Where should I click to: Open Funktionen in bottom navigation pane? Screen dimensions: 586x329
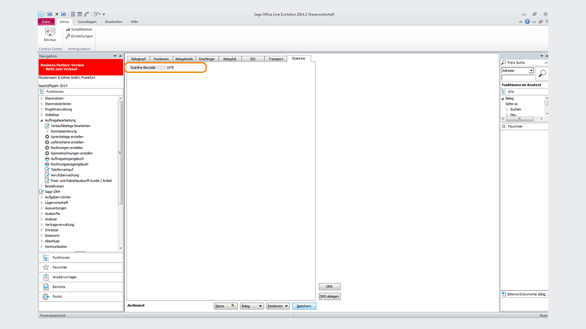pyautogui.click(x=81, y=257)
